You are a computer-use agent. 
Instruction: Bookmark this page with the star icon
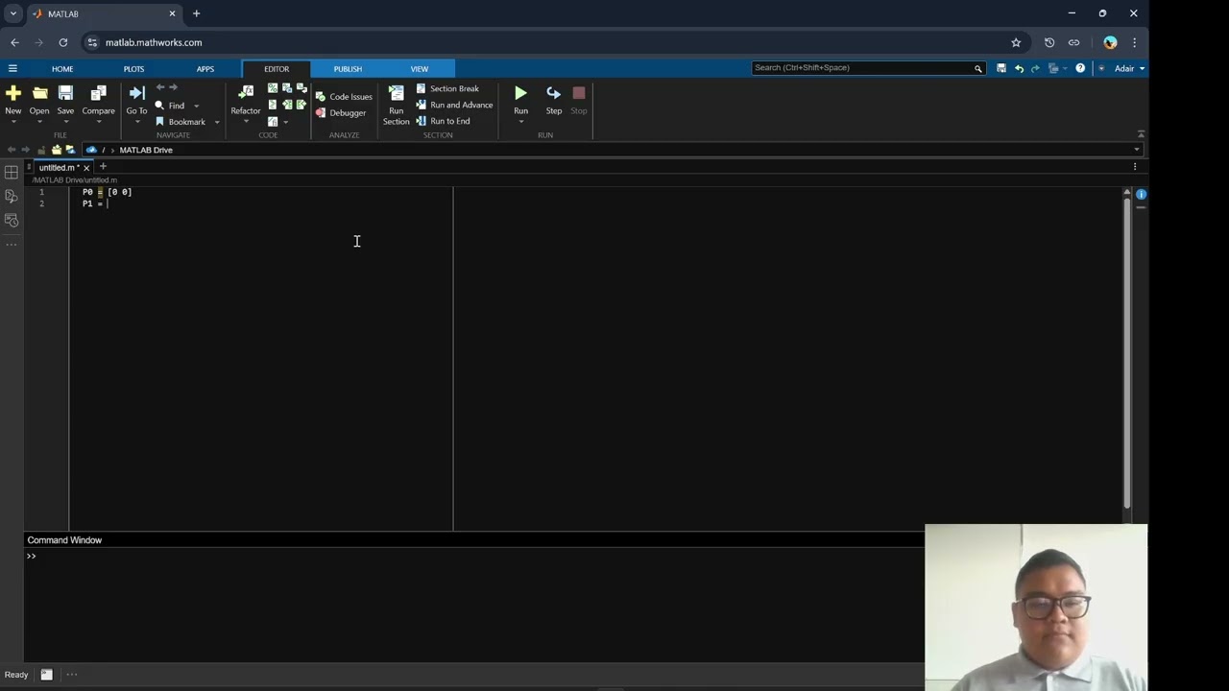point(1016,42)
